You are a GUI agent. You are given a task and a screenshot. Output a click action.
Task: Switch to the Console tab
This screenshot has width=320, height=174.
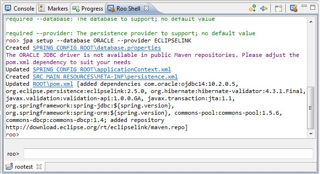[x=20, y=9]
